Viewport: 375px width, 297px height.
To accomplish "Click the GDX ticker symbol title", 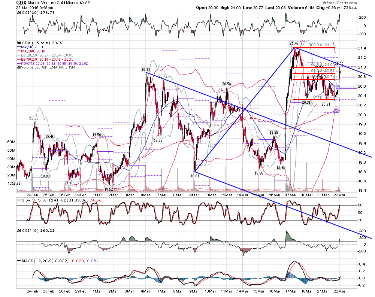I will pyautogui.click(x=21, y=3).
